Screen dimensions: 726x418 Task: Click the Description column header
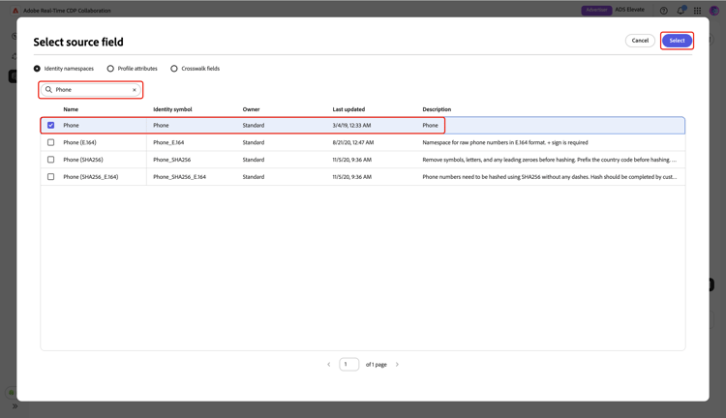click(x=437, y=109)
